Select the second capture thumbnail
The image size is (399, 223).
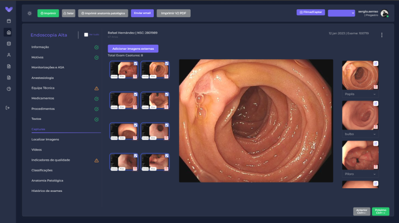[x=155, y=69]
